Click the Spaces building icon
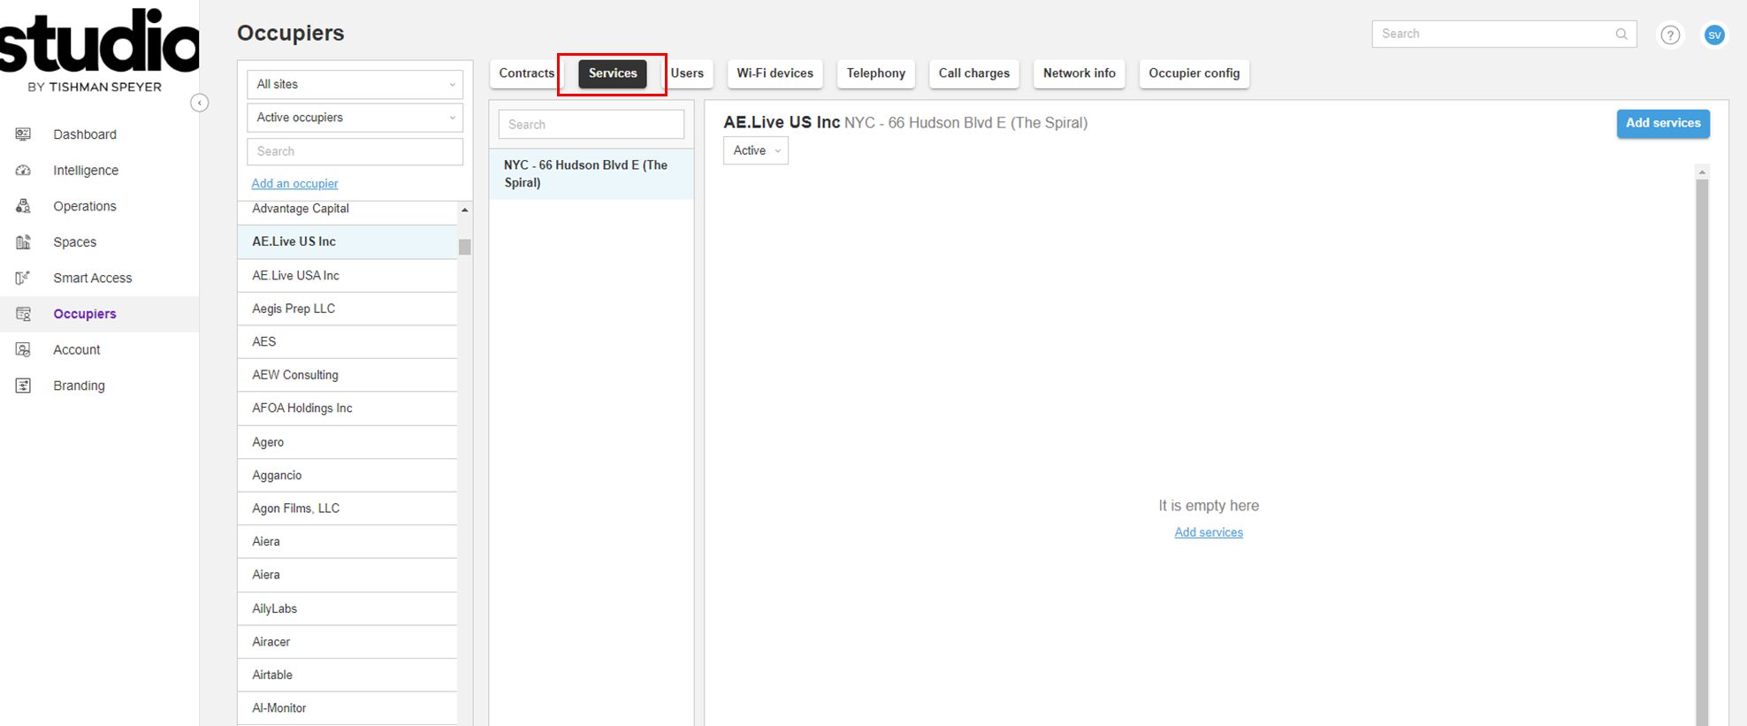 [x=24, y=242]
